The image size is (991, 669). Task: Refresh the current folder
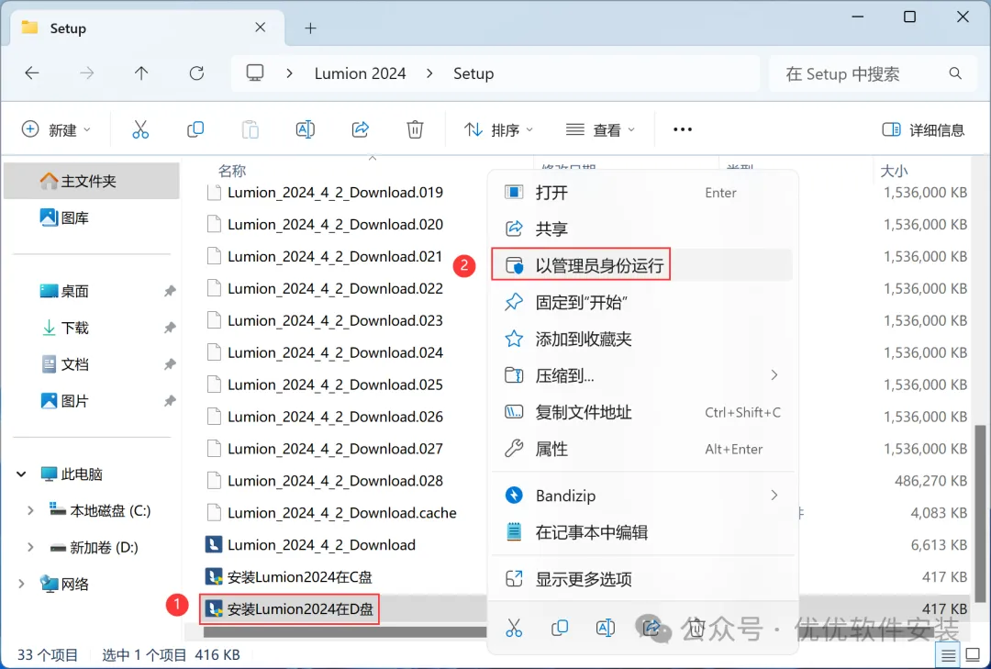196,73
